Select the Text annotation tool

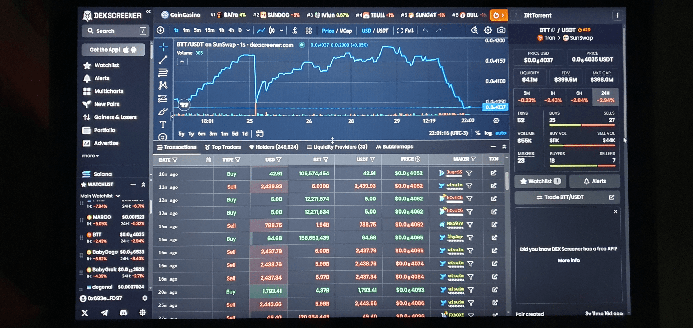click(163, 124)
